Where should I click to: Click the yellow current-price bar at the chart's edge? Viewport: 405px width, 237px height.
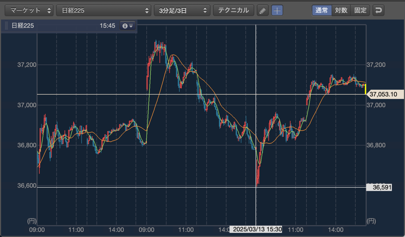[x=366, y=89]
